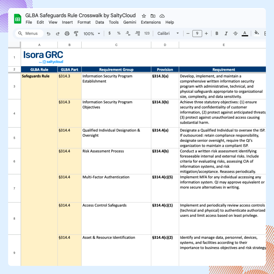Open the 123 number format menu
The width and height of the screenshot is (274, 274).
(x=147, y=33)
